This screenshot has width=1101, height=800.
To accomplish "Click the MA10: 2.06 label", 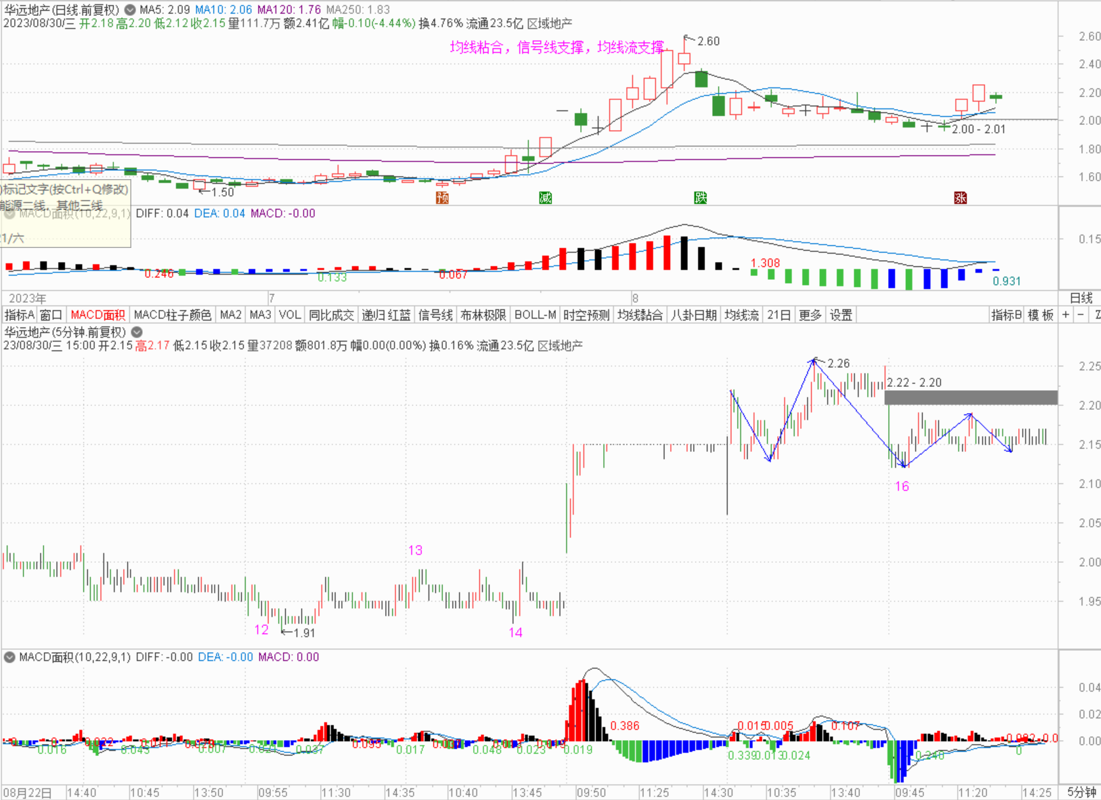I will [224, 10].
